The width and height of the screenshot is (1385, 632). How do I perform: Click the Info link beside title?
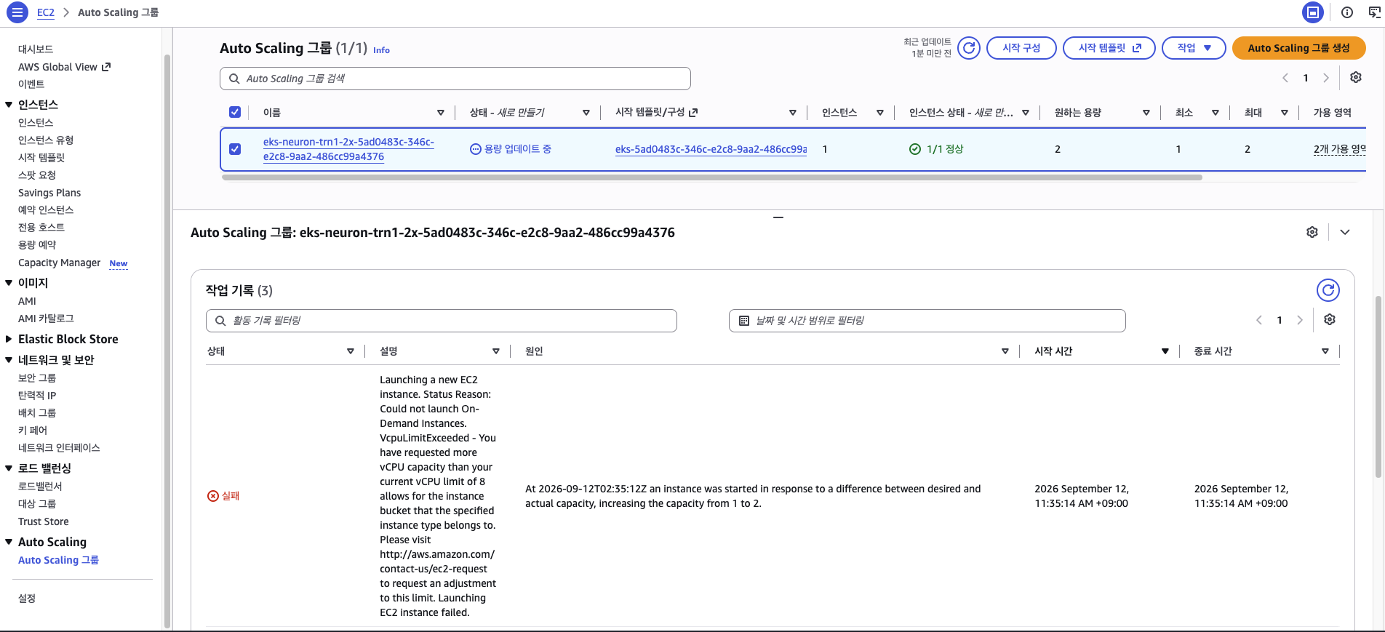click(381, 50)
